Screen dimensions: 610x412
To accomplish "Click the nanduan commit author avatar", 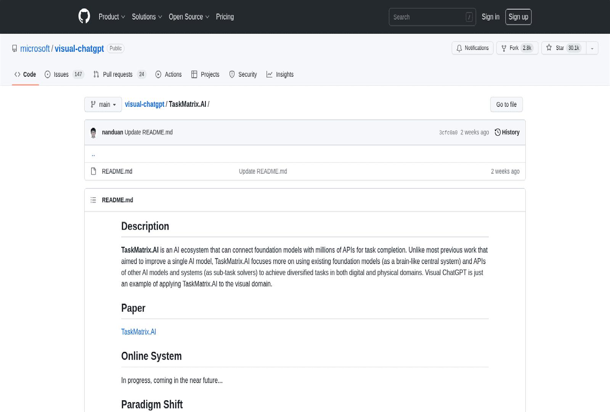I will [x=93, y=132].
